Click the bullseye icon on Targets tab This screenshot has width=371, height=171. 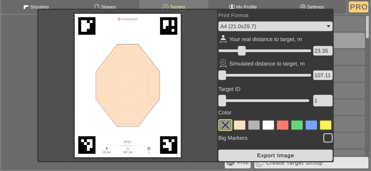pos(166,7)
